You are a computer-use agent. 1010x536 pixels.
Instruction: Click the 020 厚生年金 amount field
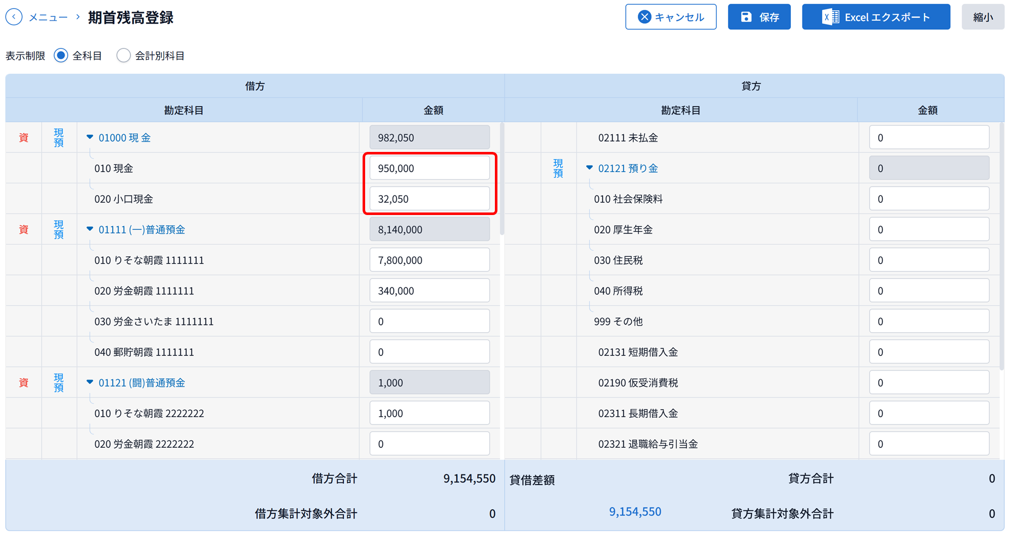coord(929,229)
